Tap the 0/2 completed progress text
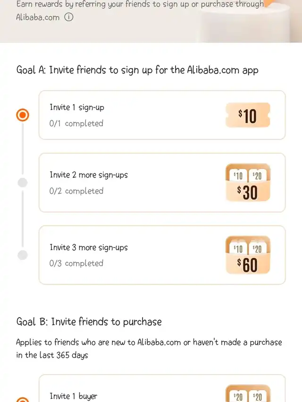Viewport: 302px width, 402px height. click(x=76, y=191)
